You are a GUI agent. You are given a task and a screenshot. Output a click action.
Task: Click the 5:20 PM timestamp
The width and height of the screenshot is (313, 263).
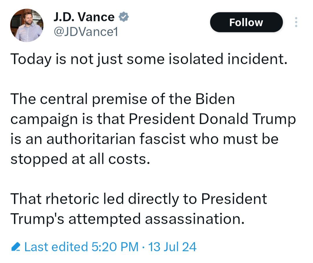click(115, 247)
